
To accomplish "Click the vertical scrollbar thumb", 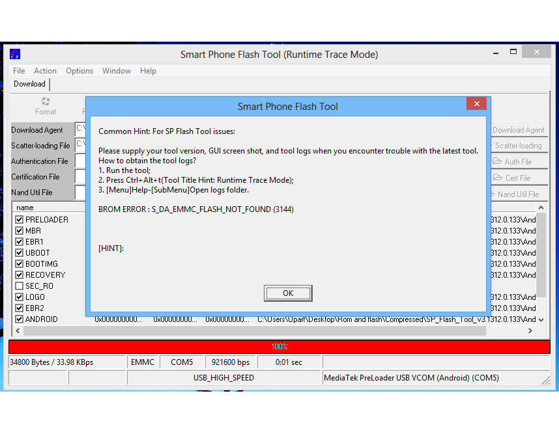I will (541, 255).
